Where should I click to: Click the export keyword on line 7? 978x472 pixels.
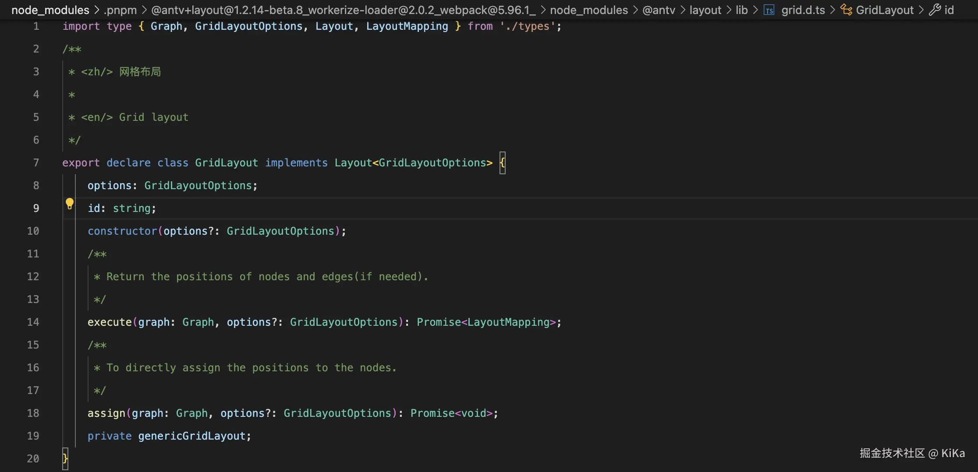[x=81, y=163]
